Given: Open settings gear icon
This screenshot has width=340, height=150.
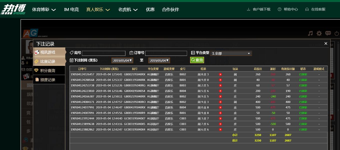Looking at the screenshot, I should 319,33.
